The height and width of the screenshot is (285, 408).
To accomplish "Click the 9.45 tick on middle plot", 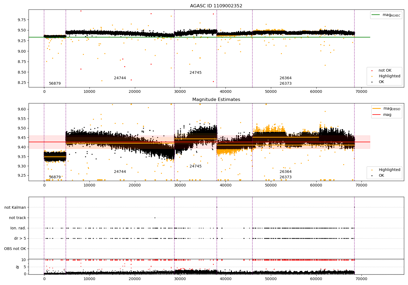I will (x=22, y=138).
